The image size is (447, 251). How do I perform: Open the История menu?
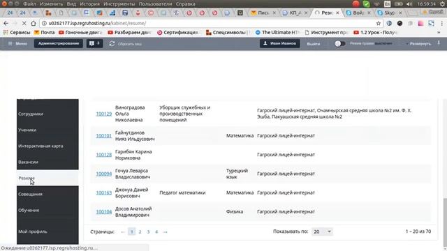[x=89, y=4]
